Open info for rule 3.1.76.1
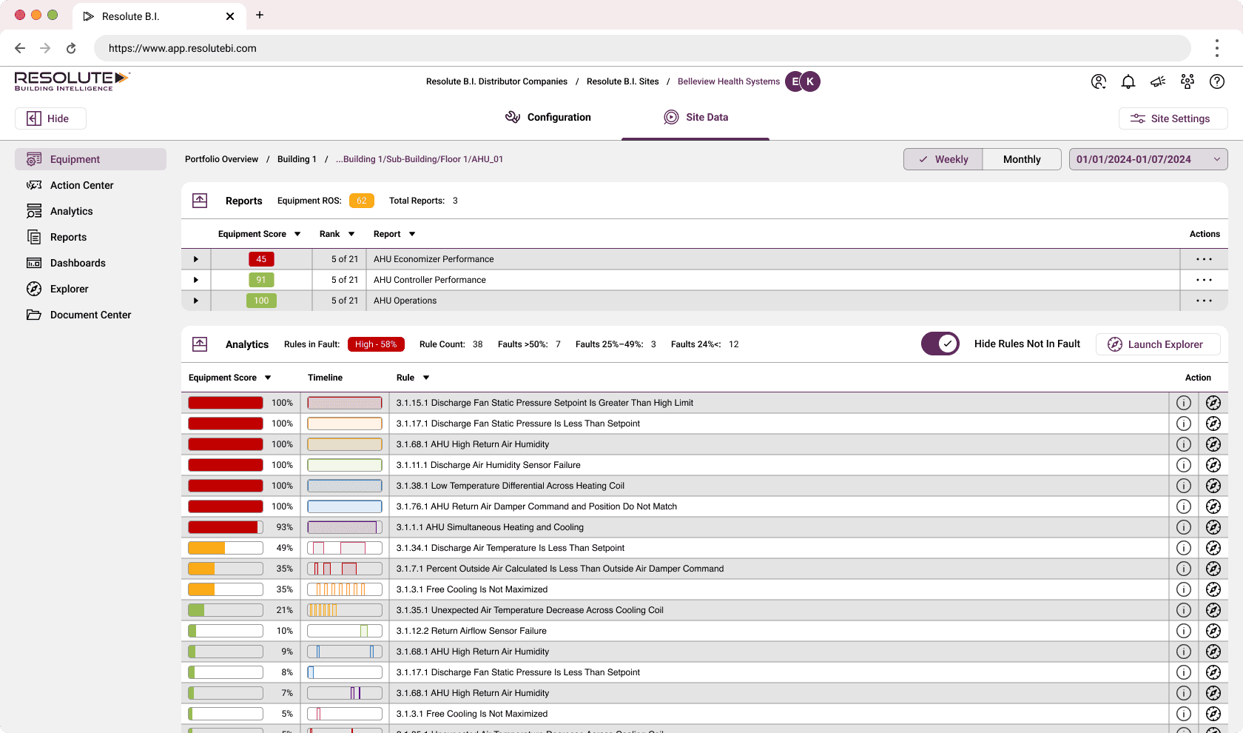Image resolution: width=1243 pixels, height=733 pixels. point(1184,506)
